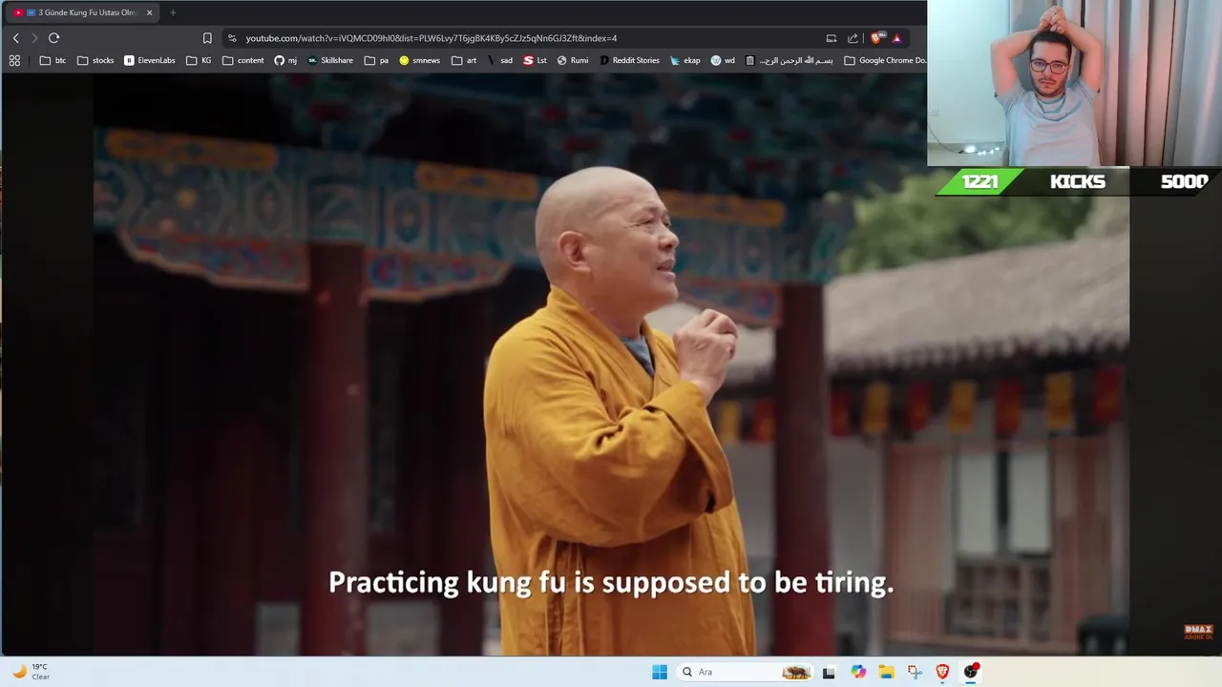This screenshot has height=687, width=1222.
Task: Open Task View on the taskbar
Action: click(x=829, y=672)
